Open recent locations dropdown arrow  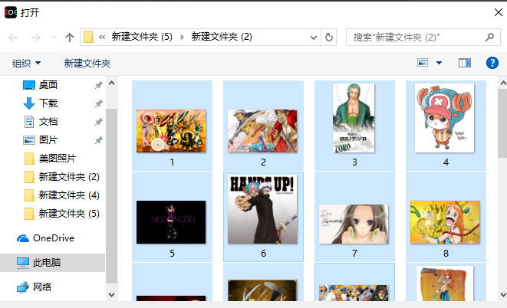54,37
